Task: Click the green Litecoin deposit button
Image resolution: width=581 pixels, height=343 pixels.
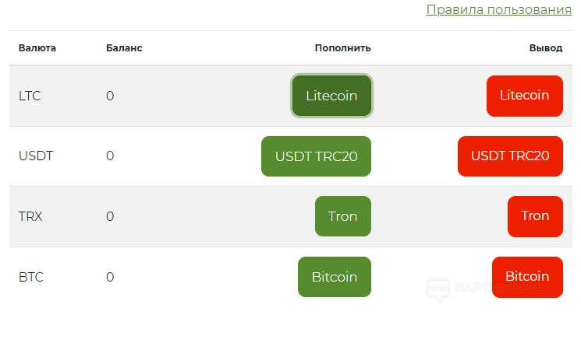Action: 331,96
